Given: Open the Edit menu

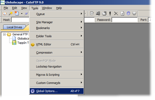Looking at the screenshot, I should pos(14,8).
